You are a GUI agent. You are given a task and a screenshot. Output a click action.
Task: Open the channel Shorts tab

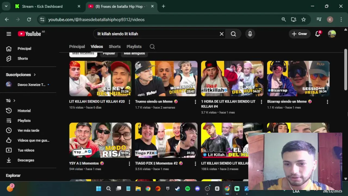click(x=115, y=47)
